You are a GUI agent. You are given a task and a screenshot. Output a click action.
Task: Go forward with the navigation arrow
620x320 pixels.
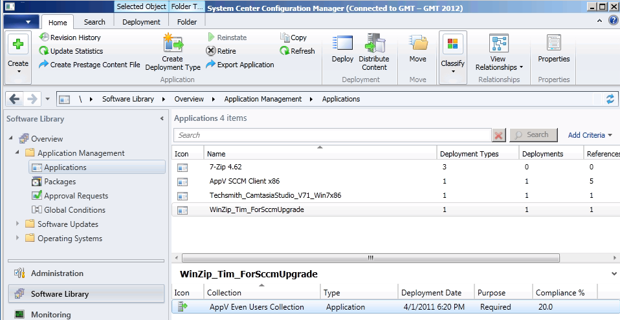pyautogui.click(x=32, y=99)
